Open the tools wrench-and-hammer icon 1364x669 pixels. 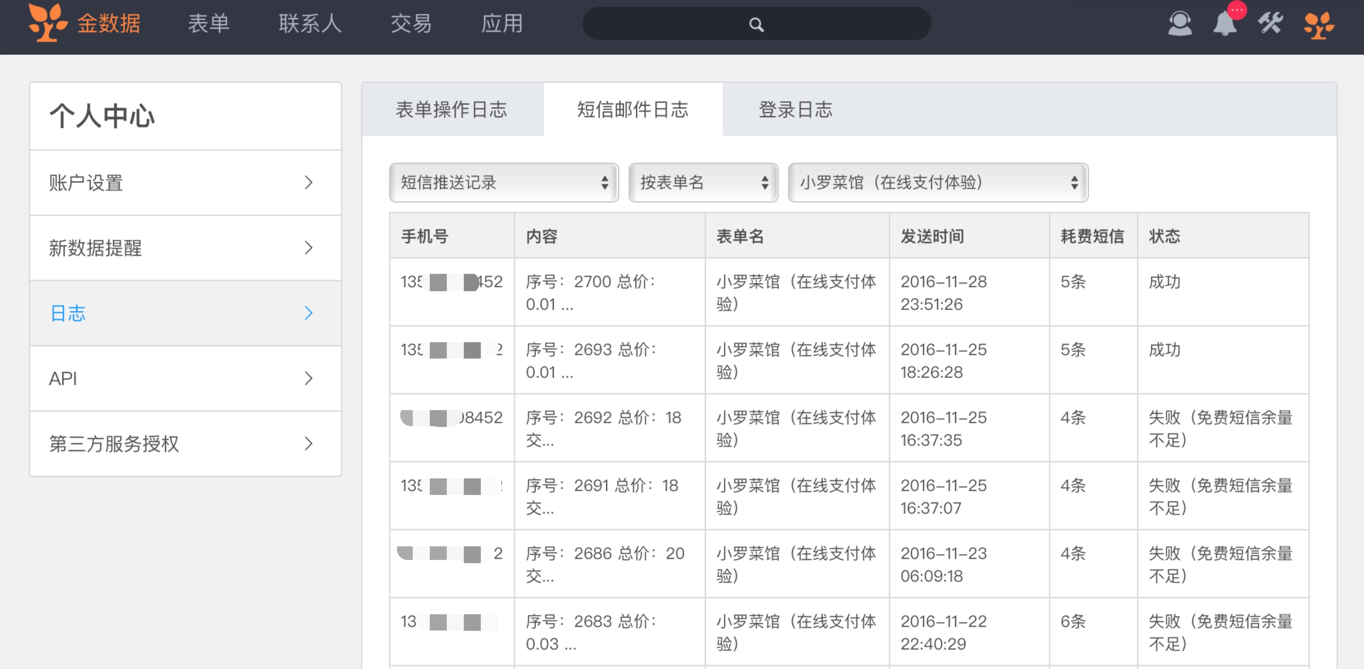point(1270,24)
